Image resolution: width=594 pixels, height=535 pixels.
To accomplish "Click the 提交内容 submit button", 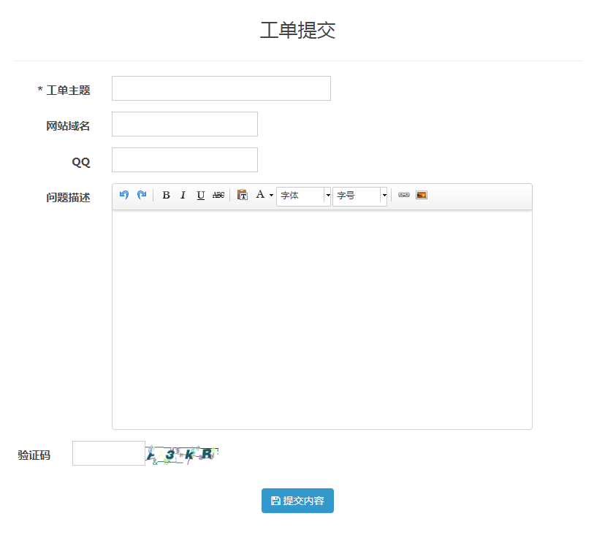I will tap(297, 501).
